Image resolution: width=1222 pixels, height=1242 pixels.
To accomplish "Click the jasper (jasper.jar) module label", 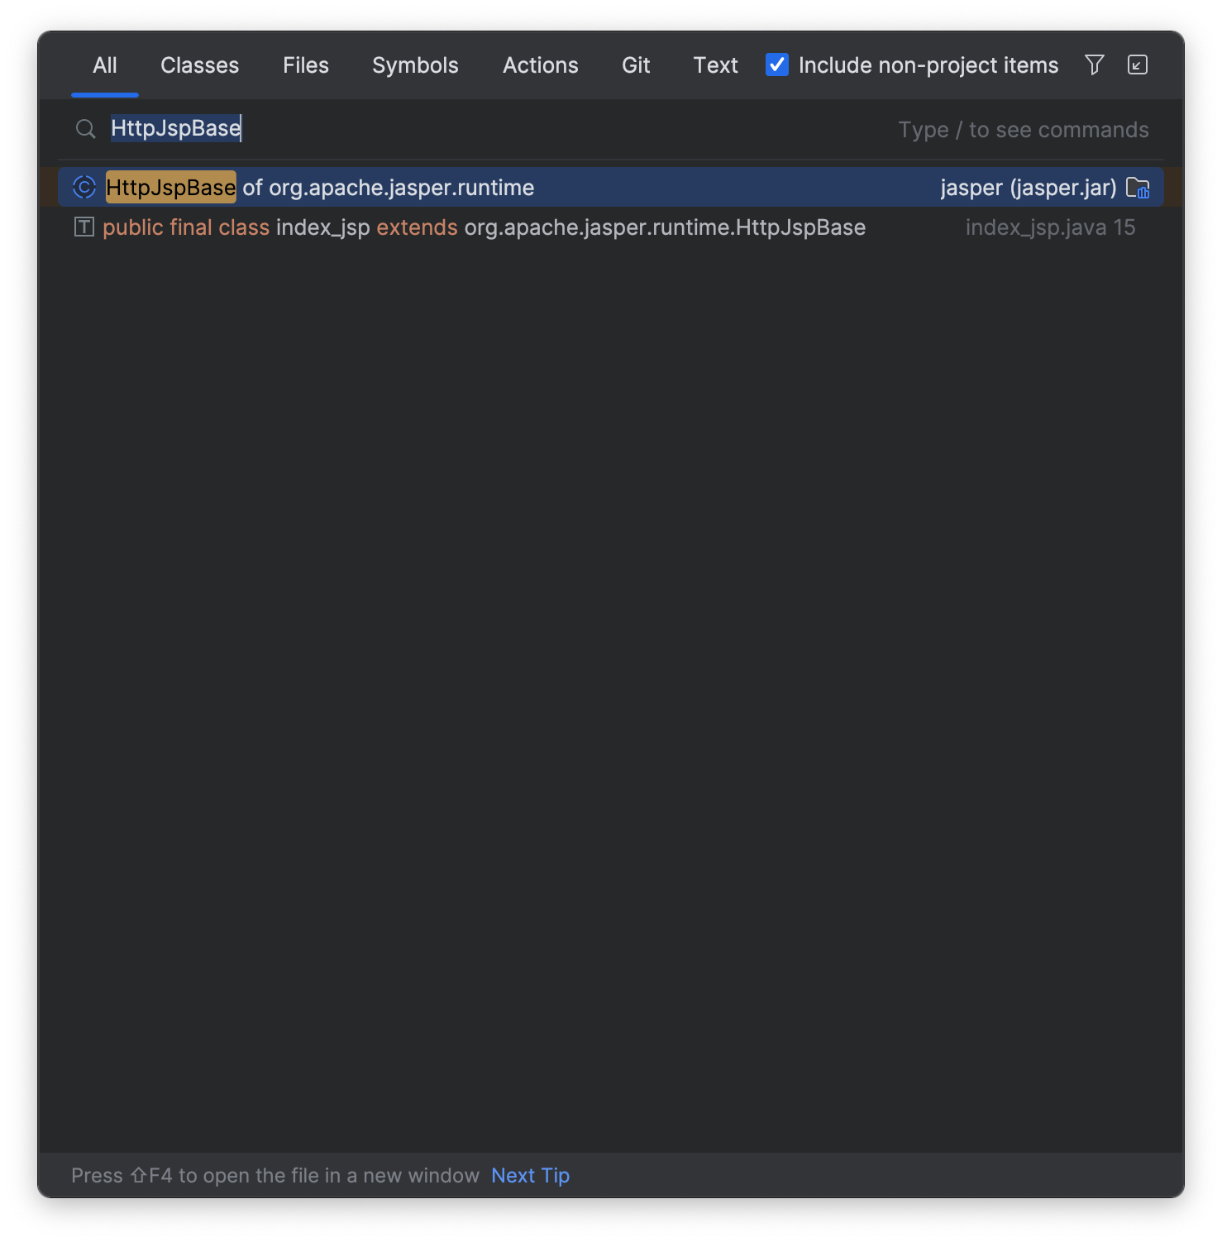I will pos(1029,188).
